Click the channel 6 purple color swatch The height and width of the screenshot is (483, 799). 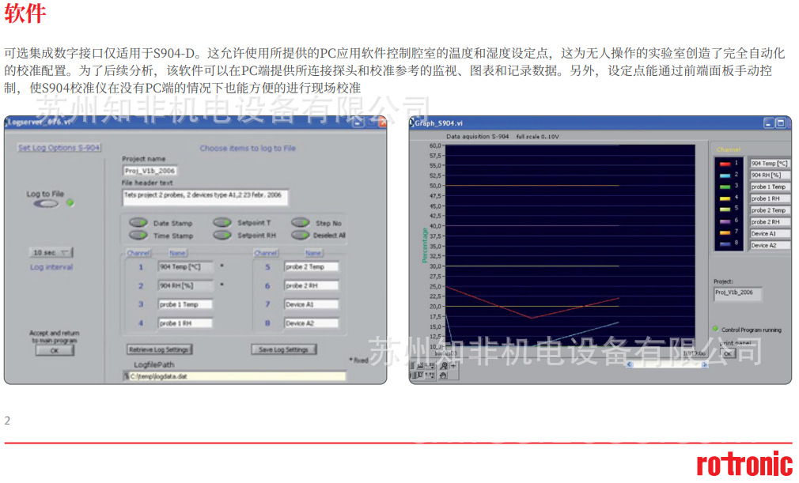725,222
